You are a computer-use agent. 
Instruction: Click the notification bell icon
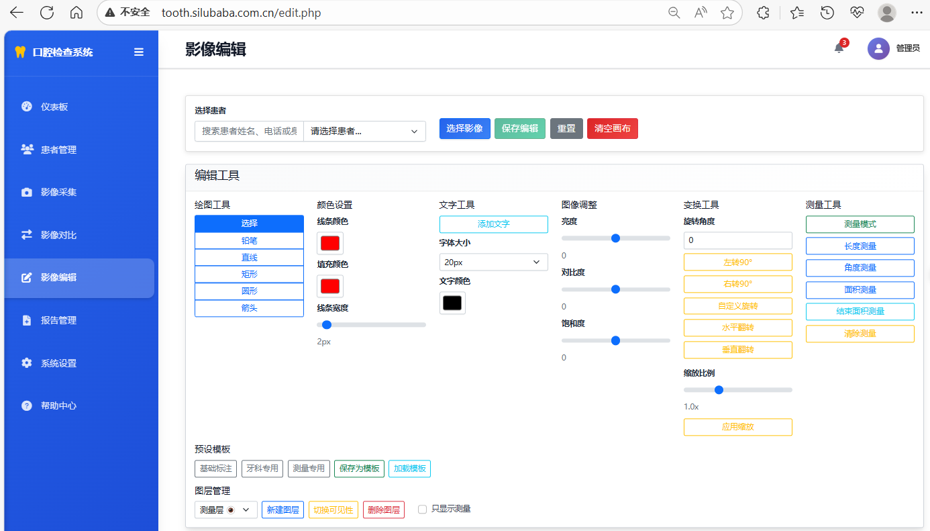[x=839, y=48]
